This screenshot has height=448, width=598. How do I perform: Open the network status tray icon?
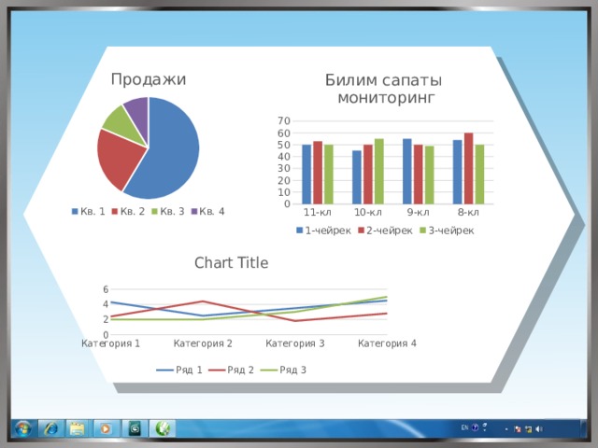(528, 429)
